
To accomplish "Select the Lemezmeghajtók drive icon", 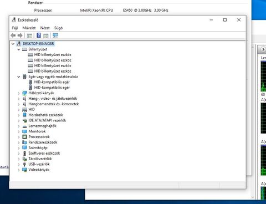I will [24, 126].
